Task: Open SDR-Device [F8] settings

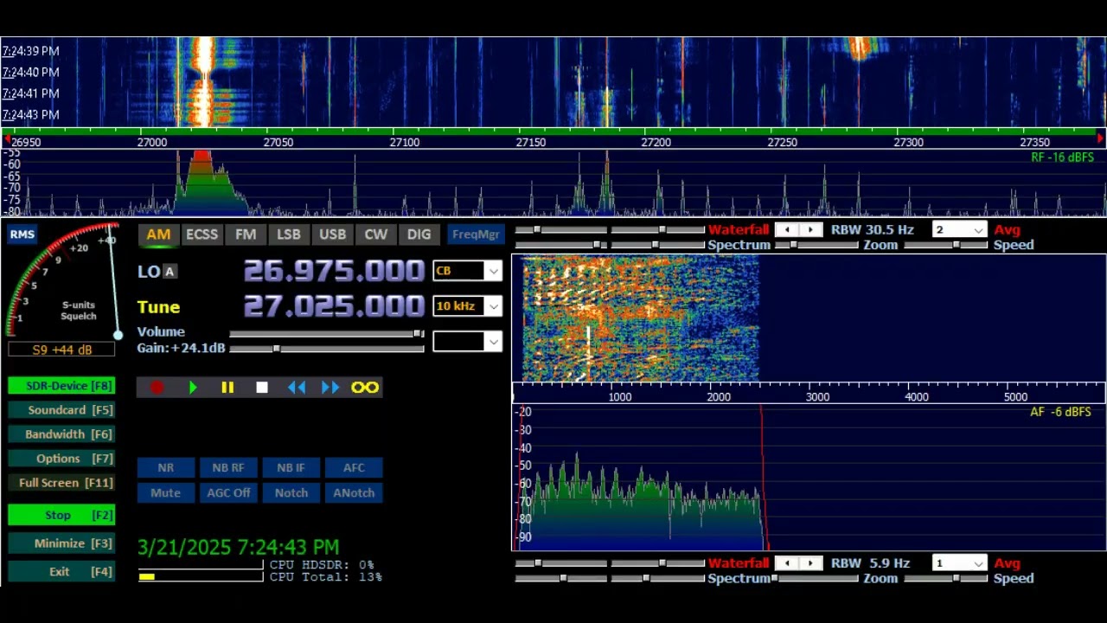Action: point(61,386)
